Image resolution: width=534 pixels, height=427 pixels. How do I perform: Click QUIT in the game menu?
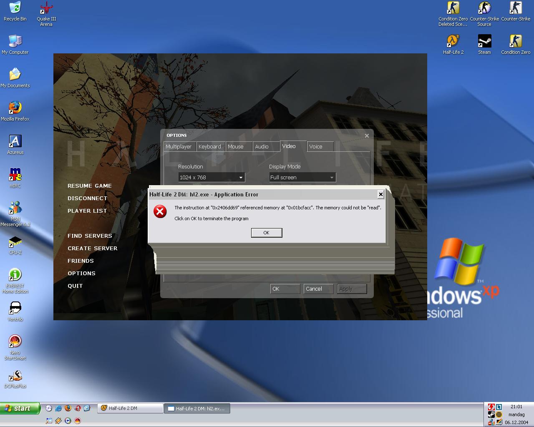[x=75, y=286]
